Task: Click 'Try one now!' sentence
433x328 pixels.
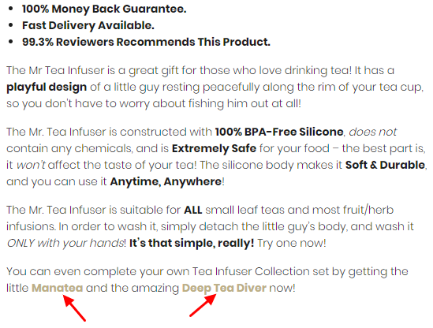Action: pos(292,243)
